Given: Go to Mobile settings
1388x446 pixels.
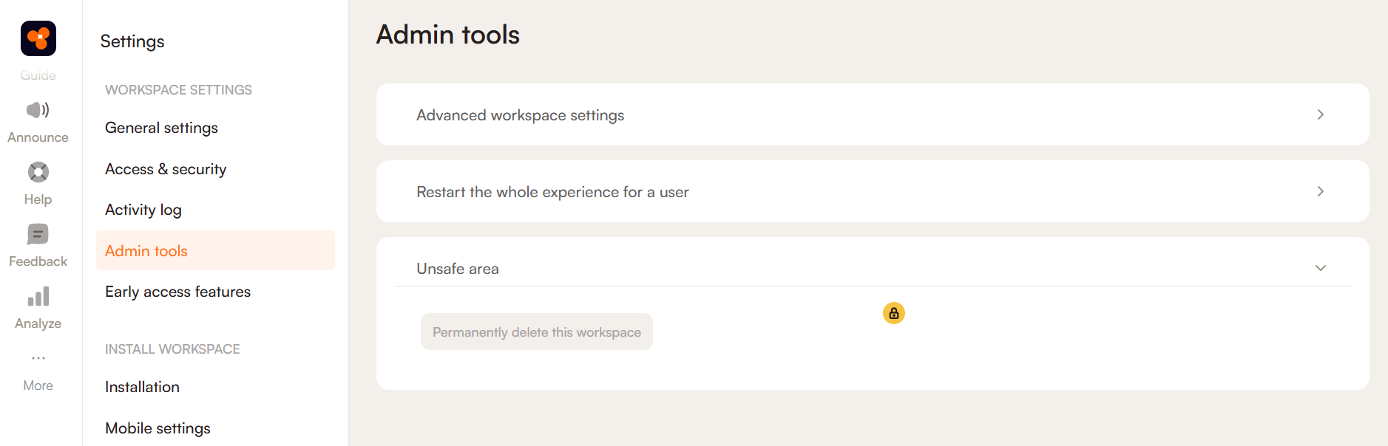Looking at the screenshot, I should [x=158, y=428].
